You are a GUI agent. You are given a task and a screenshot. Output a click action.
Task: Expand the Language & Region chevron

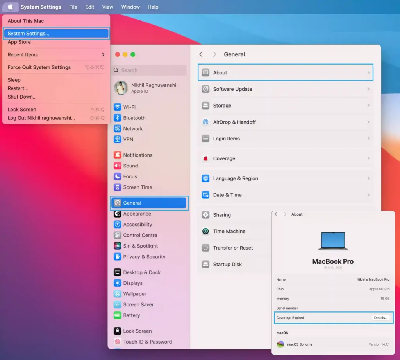368,178
